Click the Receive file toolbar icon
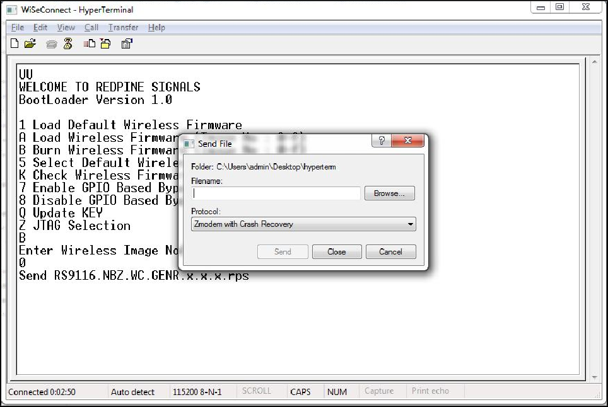The height and width of the screenshot is (407, 608). pos(105,43)
